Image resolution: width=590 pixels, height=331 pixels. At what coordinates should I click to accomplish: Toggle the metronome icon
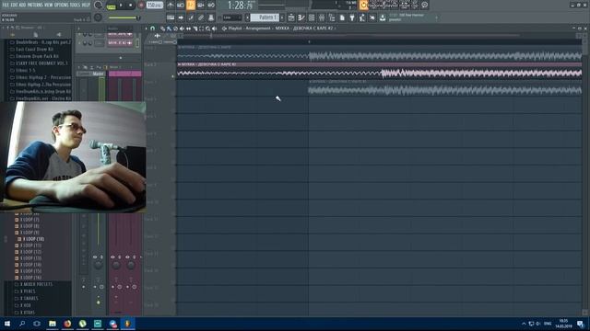pos(171,6)
